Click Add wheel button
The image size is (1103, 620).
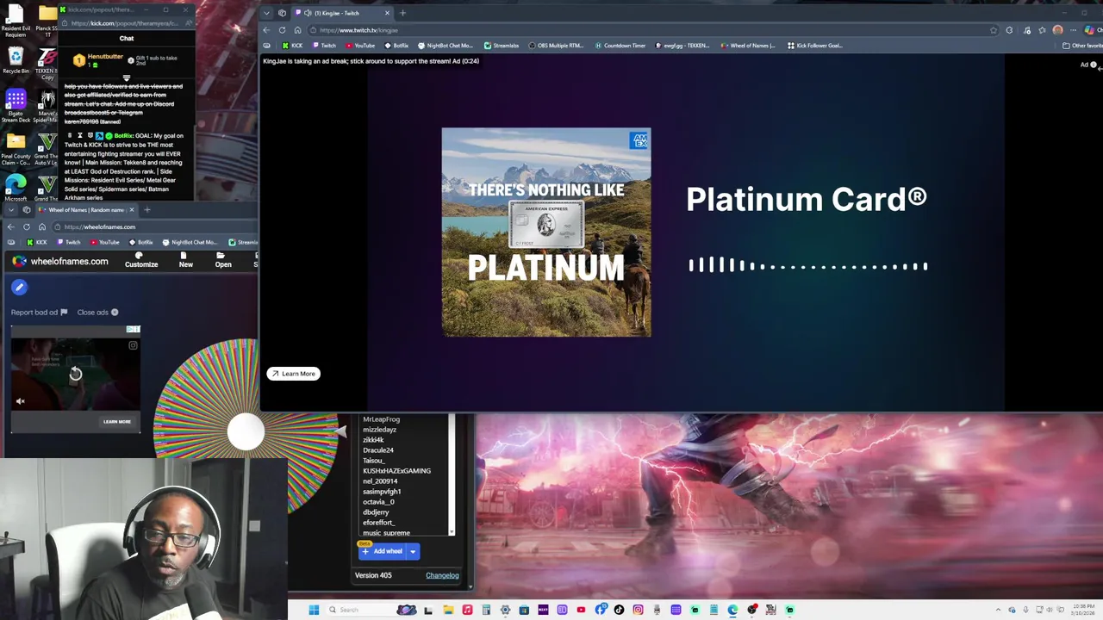382,551
